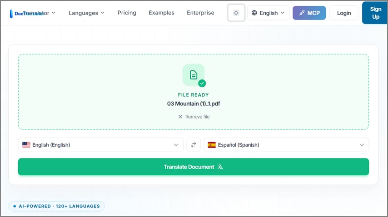The width and height of the screenshot is (388, 217).
Task: Click the X icon beside Remove file
Action: click(x=180, y=117)
